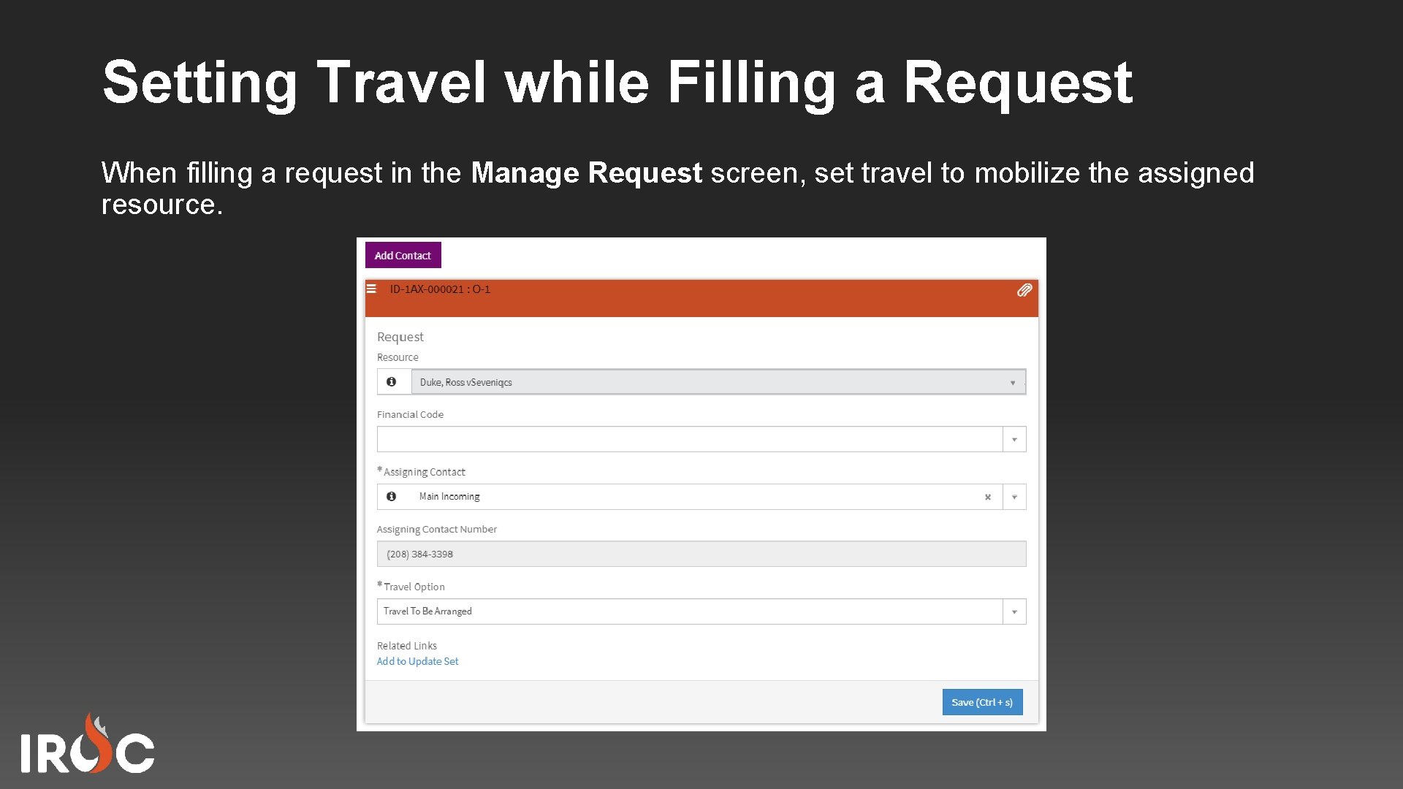This screenshot has height=789, width=1403.
Task: Click the Save (Ctrl + s) button
Action: (x=982, y=702)
